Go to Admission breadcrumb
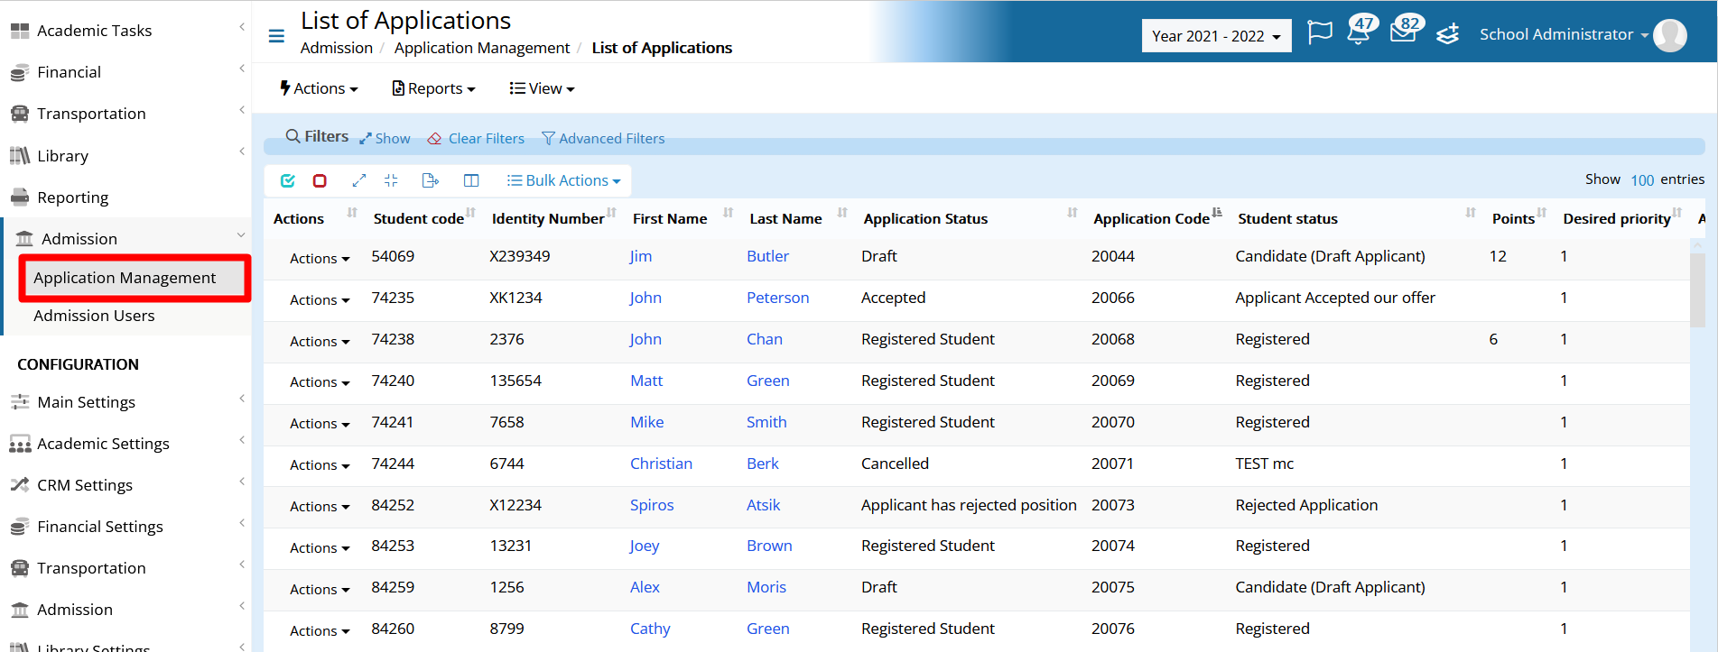This screenshot has width=1718, height=652. [336, 48]
